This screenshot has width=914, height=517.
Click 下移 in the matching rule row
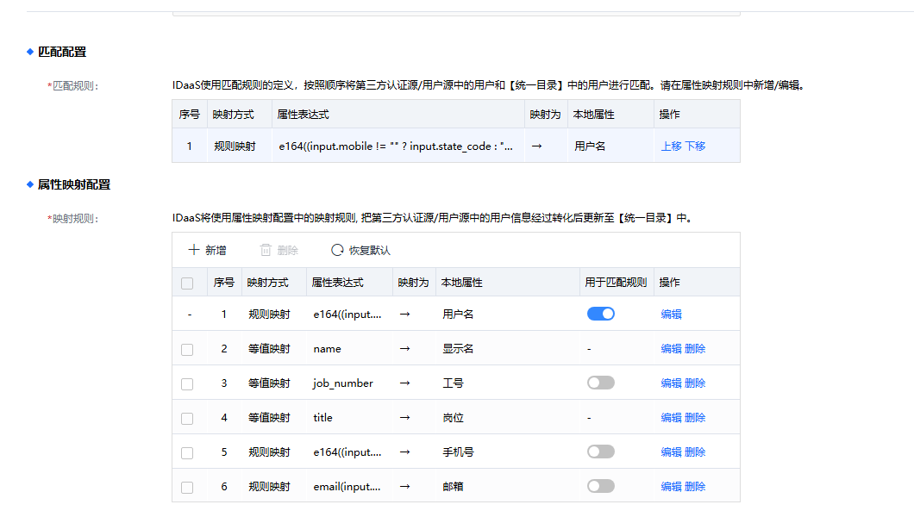pyautogui.click(x=695, y=146)
